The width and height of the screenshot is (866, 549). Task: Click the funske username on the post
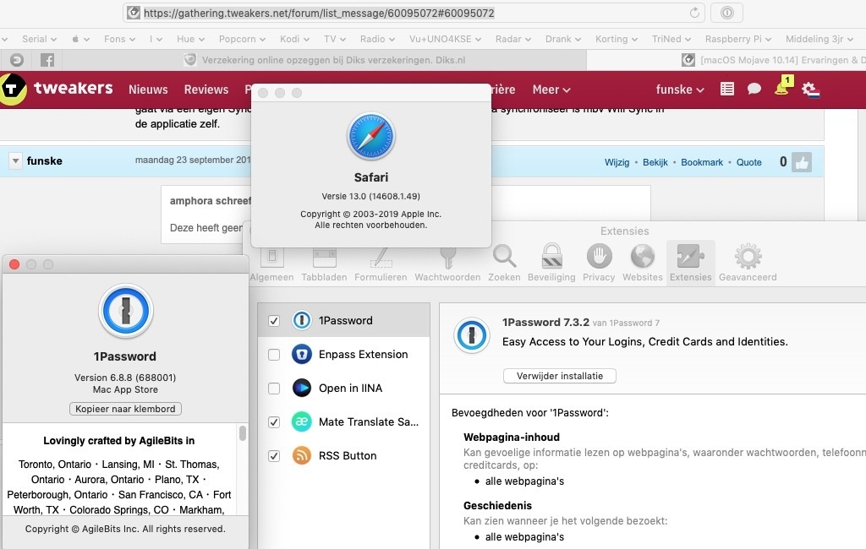(x=44, y=161)
